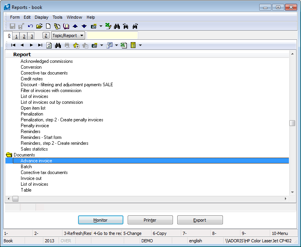Select the Invoice out document
301x247 pixels.
click(x=31, y=178)
